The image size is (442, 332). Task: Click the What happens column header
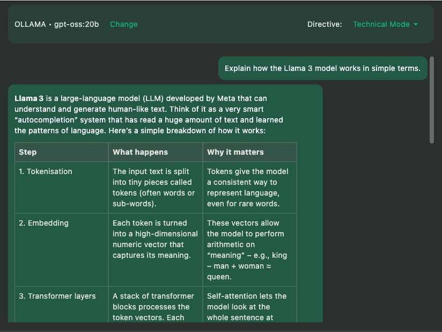click(140, 152)
